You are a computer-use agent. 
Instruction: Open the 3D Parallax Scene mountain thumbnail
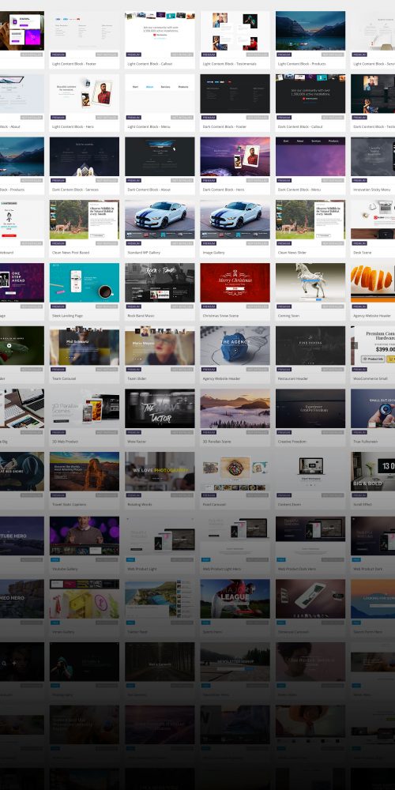click(235, 408)
